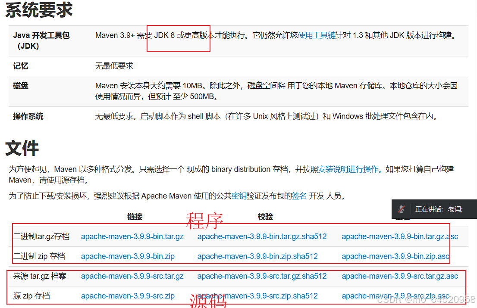Open apache-maven-3.9.9-bin.tar.gz.asc signature link
This screenshot has width=477, height=308.
[x=400, y=236]
